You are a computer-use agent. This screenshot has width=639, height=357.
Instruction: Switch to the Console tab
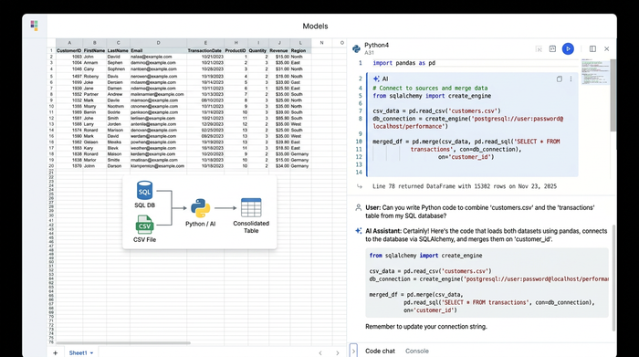pos(417,351)
